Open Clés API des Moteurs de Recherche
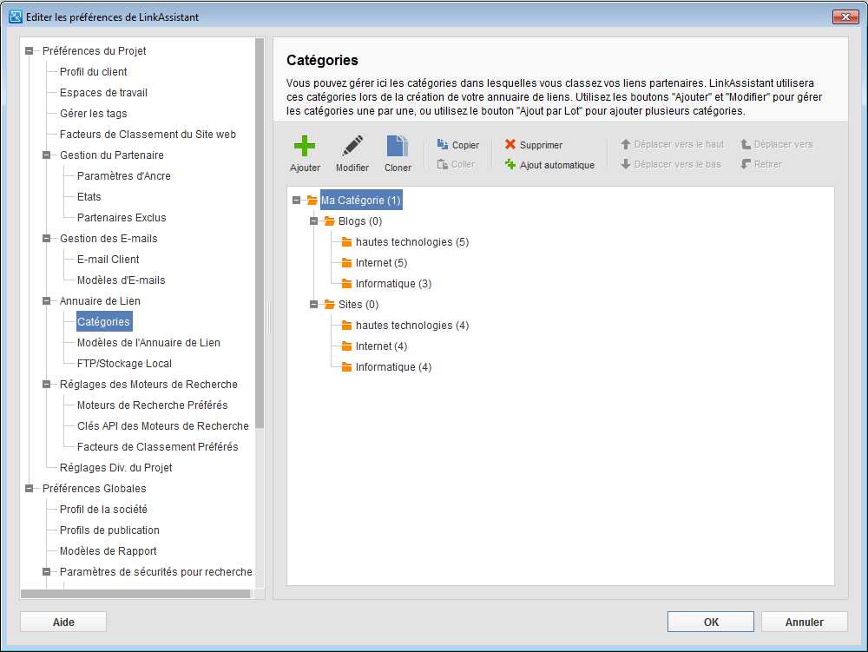Image resolution: width=868 pixels, height=652 pixels. click(163, 426)
